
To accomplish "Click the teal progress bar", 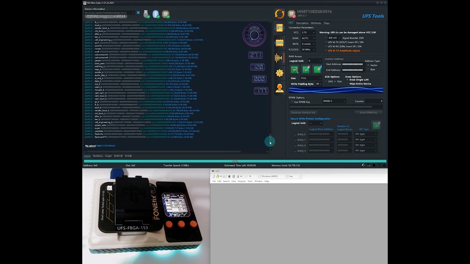I will click(235, 161).
